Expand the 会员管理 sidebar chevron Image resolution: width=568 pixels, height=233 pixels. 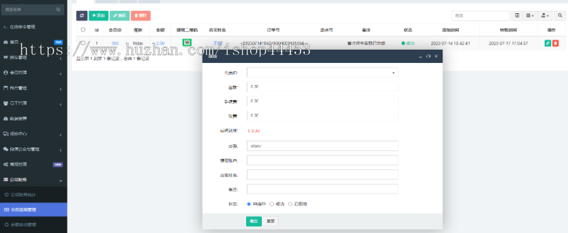coord(61,74)
